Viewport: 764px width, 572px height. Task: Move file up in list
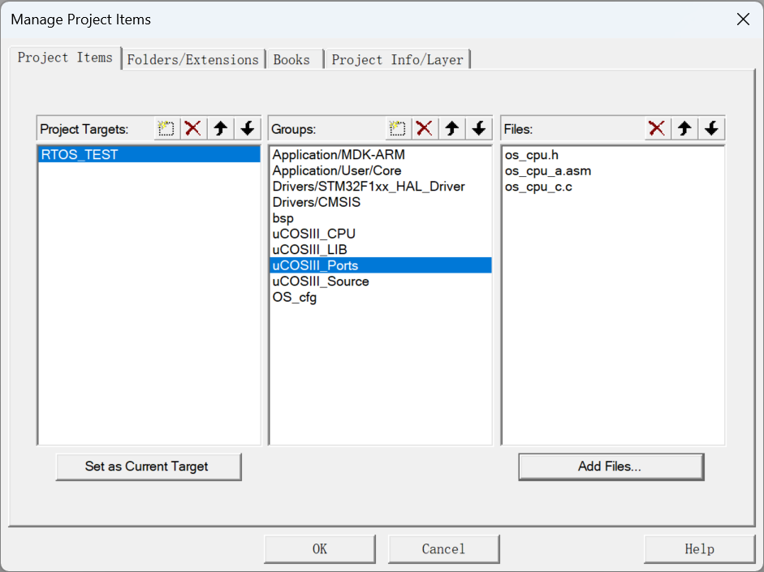[x=684, y=128]
